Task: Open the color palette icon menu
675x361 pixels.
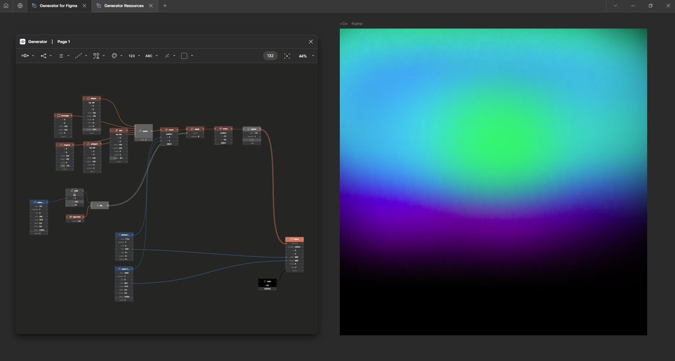Action: coord(114,56)
